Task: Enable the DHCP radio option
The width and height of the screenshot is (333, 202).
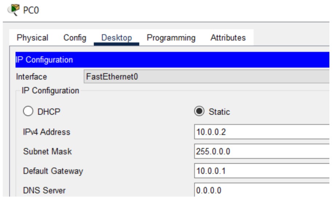Action: 28,111
